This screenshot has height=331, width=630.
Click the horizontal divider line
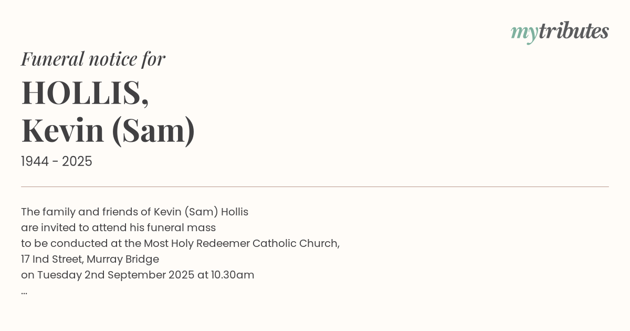click(315, 187)
